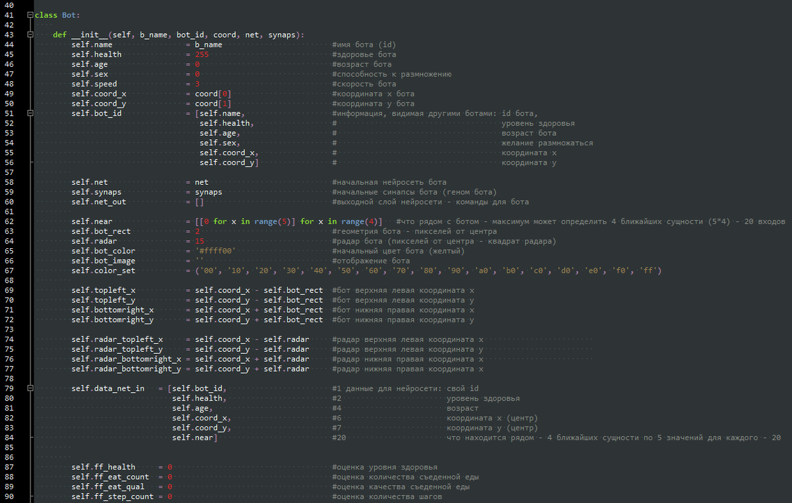Click 'coord[1]' on the coord_y line

click(x=213, y=104)
